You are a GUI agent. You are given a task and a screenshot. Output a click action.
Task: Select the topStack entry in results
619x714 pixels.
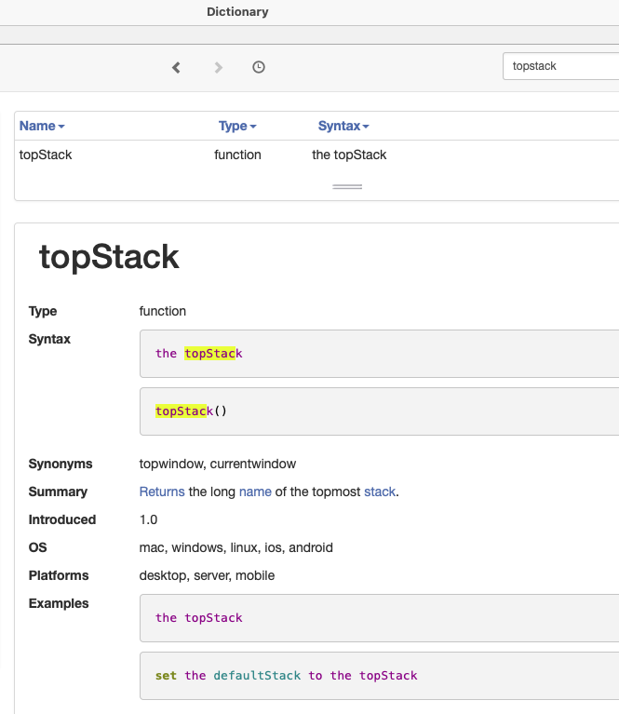click(x=46, y=155)
